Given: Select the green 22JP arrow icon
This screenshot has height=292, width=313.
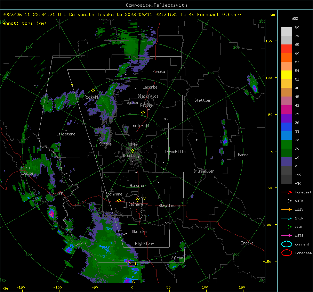Looking at the screenshot, I should click(287, 227).
